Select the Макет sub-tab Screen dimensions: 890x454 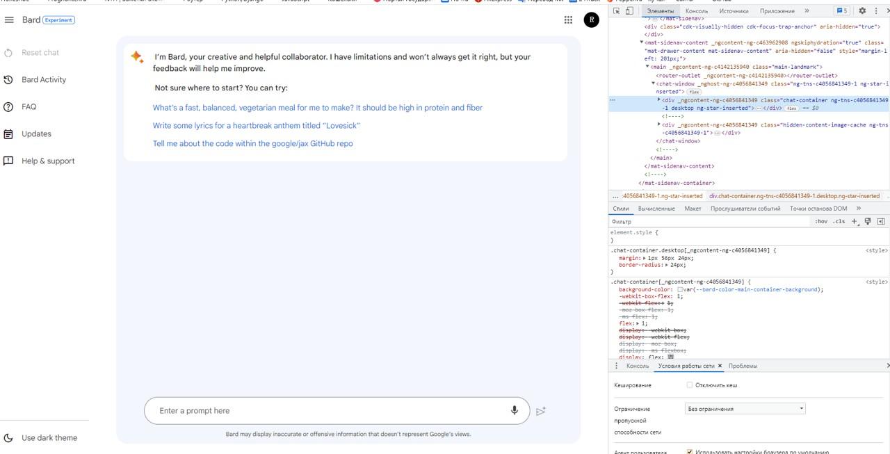[693, 209]
